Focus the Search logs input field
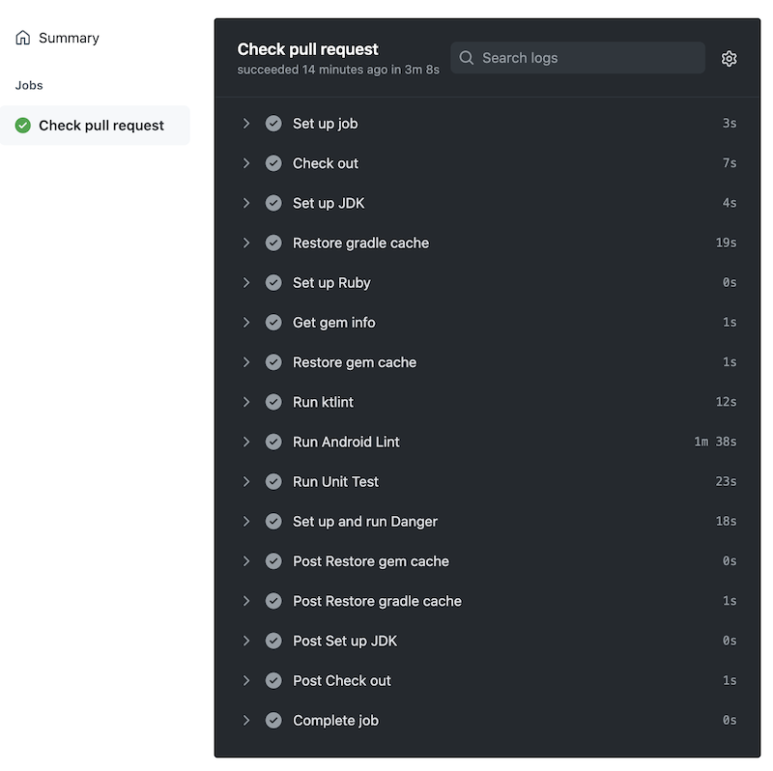Viewport: 773px width, 771px height. (x=589, y=58)
